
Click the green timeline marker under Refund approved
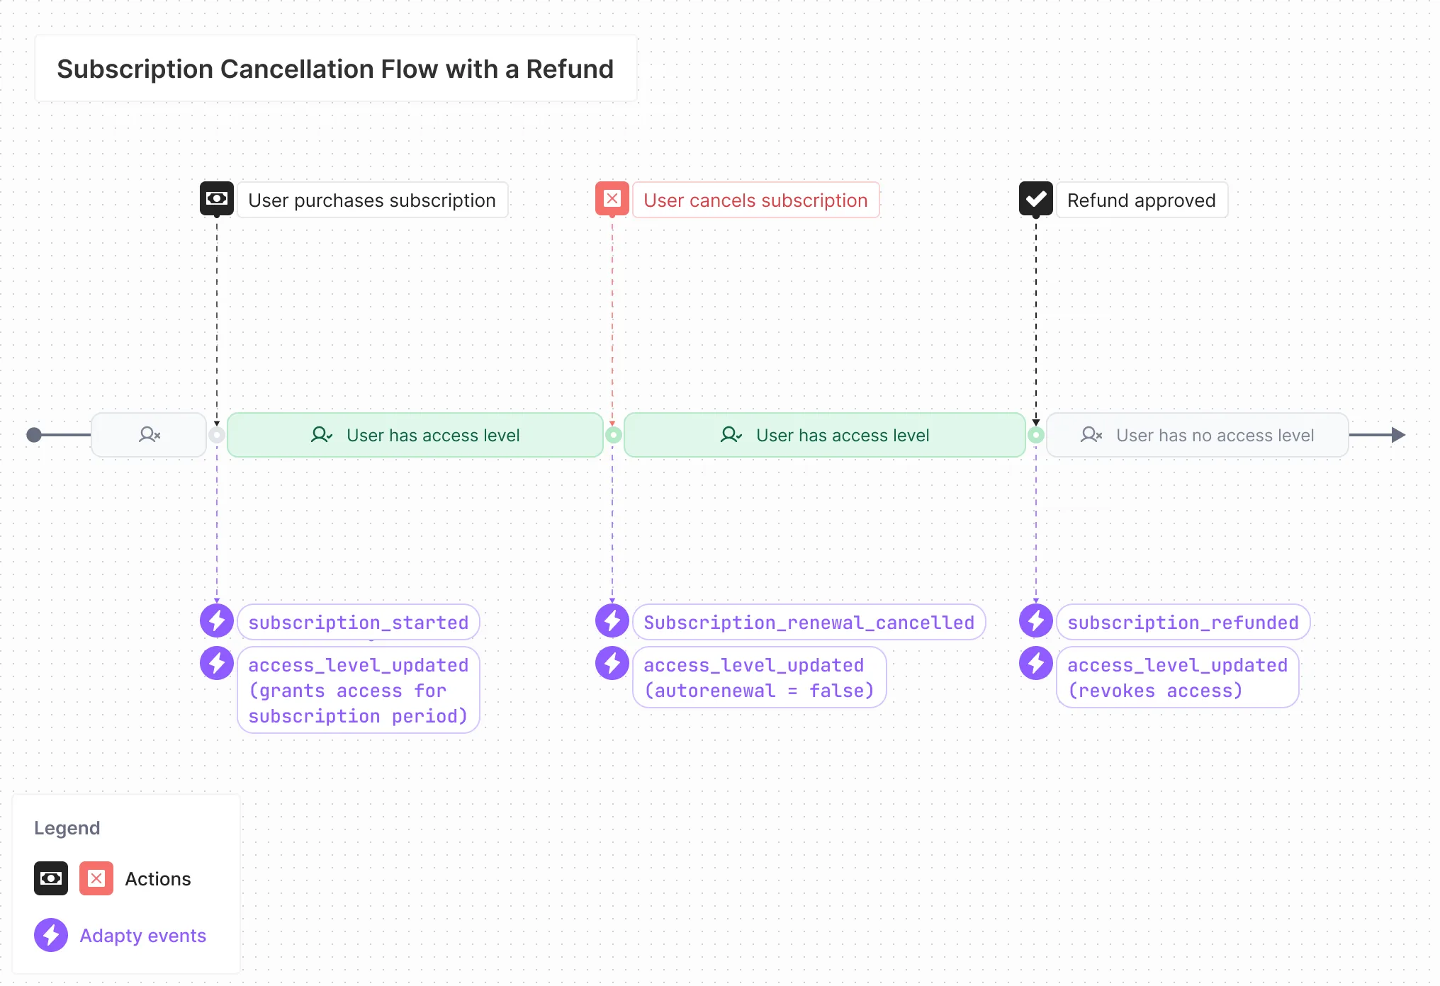(1036, 435)
